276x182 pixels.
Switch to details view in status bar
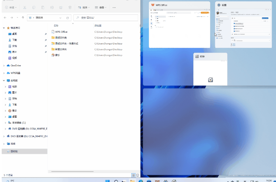click(x=133, y=175)
